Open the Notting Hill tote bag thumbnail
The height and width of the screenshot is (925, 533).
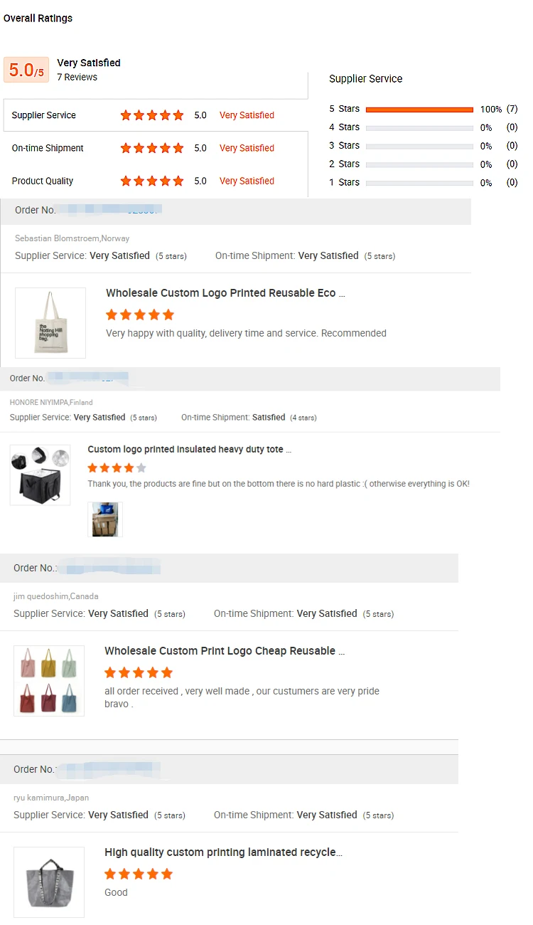pyautogui.click(x=50, y=323)
